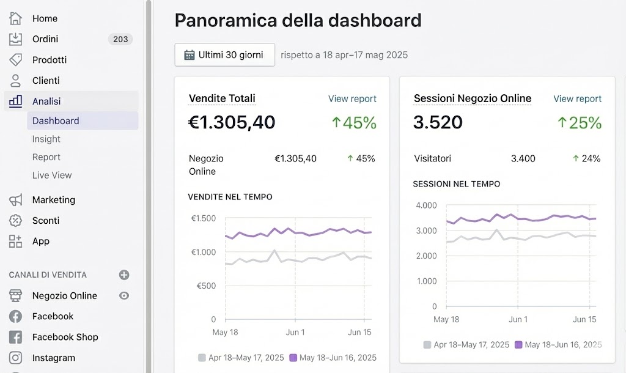Click the 203 orders badge

click(x=120, y=39)
